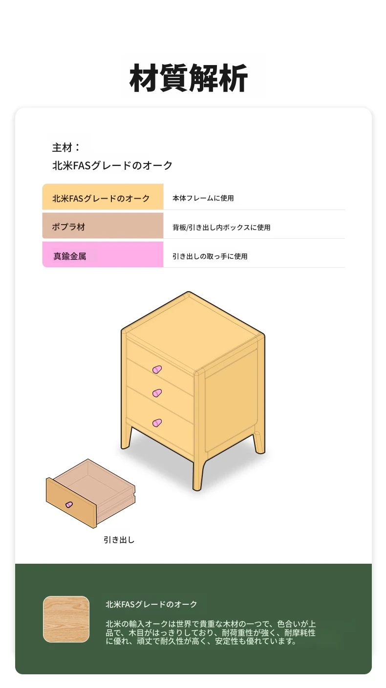Select the beige ポプラ材 legend cell
The image size is (386, 688).
coord(103,226)
